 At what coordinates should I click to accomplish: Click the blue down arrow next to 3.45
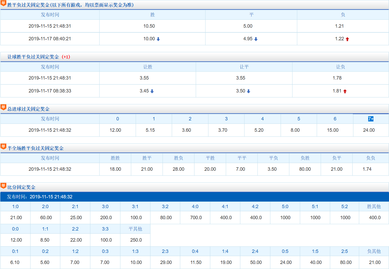coord(152,91)
